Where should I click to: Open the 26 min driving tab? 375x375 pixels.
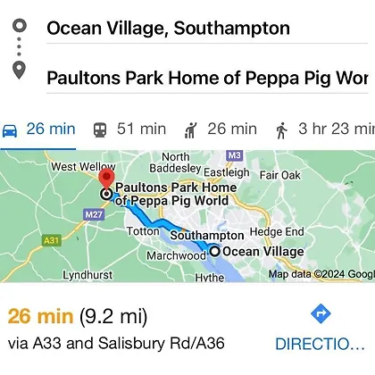tap(38, 130)
